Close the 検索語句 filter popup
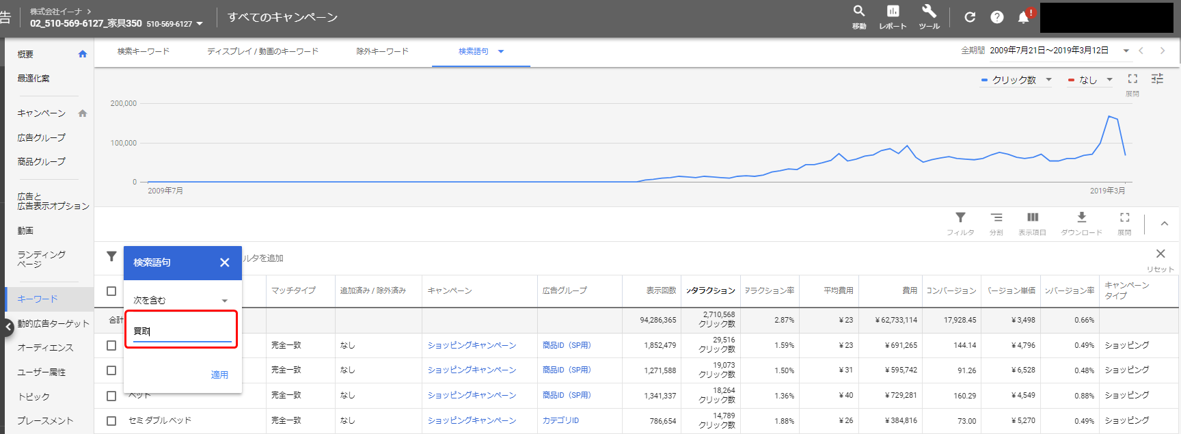 [x=224, y=262]
